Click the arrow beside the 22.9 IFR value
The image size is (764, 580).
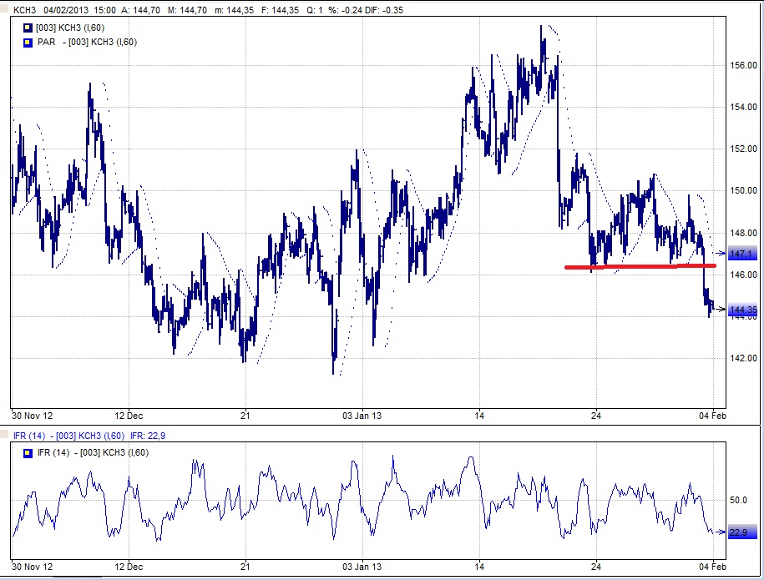[x=719, y=532]
